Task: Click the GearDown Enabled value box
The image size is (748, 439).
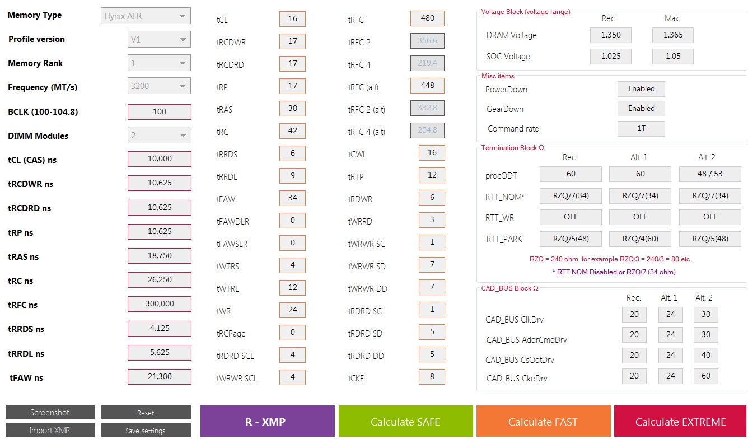Action: coord(641,109)
